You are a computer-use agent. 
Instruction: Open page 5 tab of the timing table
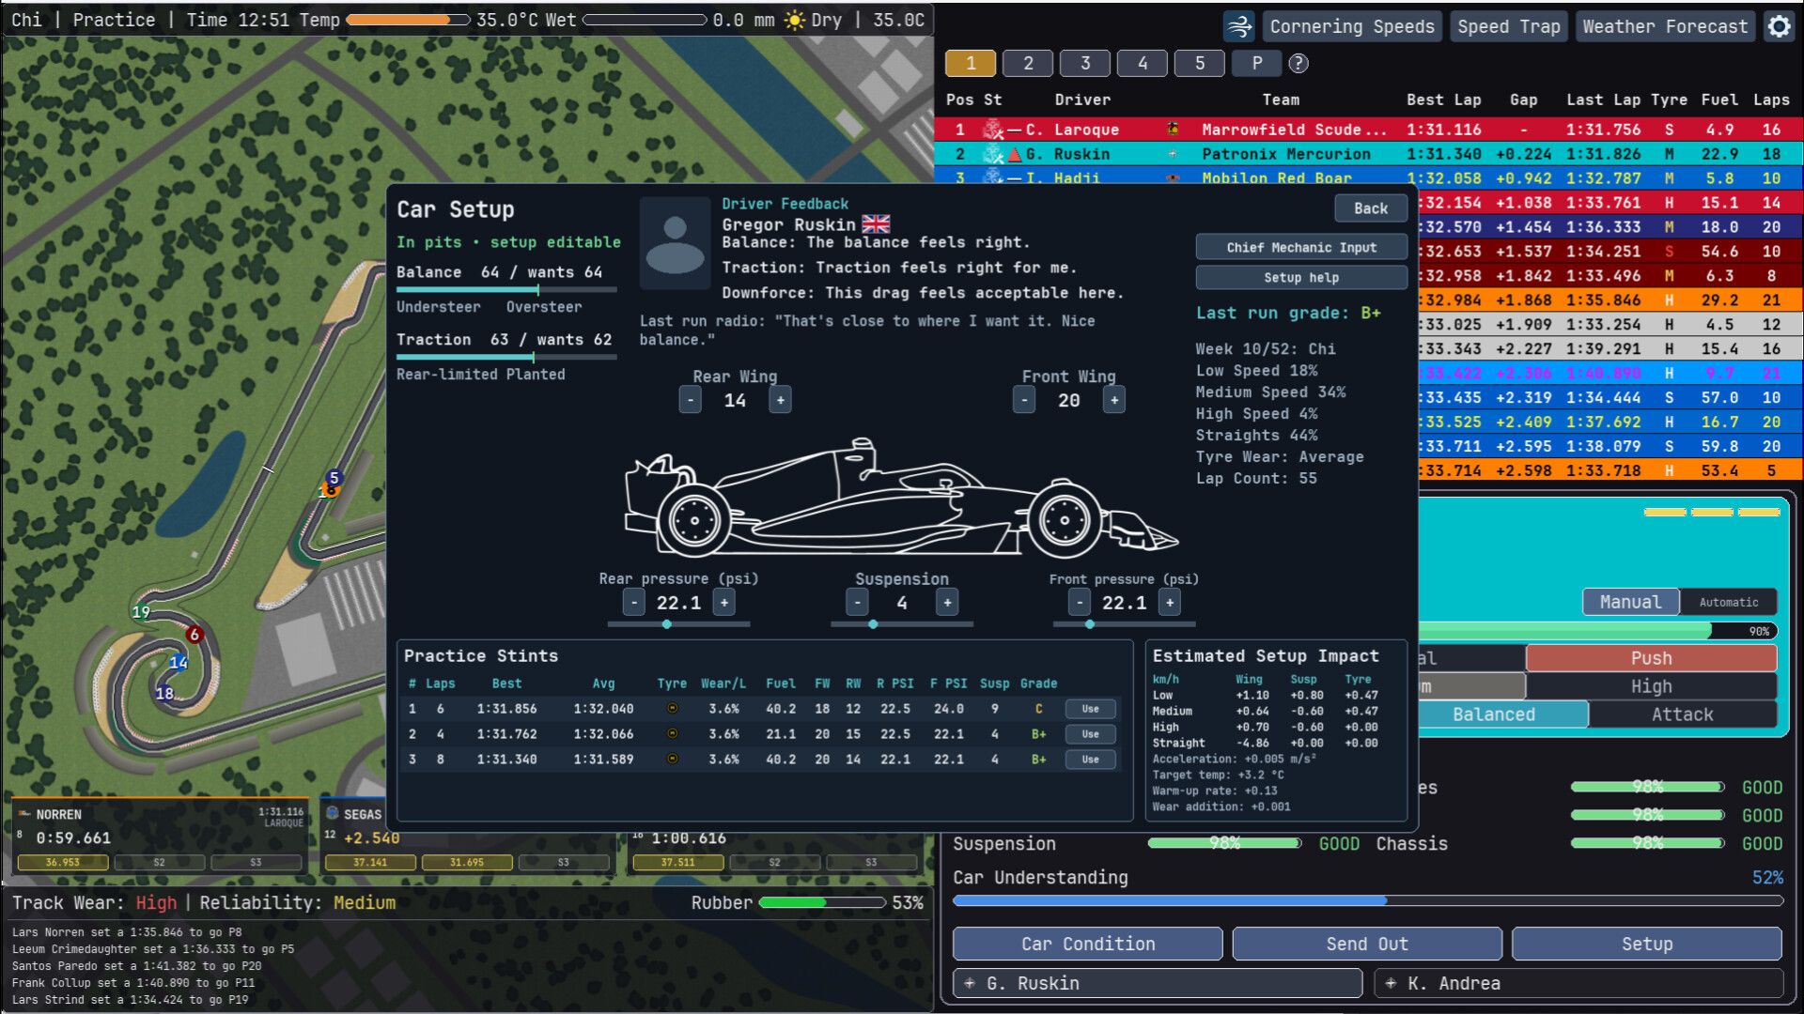click(x=1200, y=63)
